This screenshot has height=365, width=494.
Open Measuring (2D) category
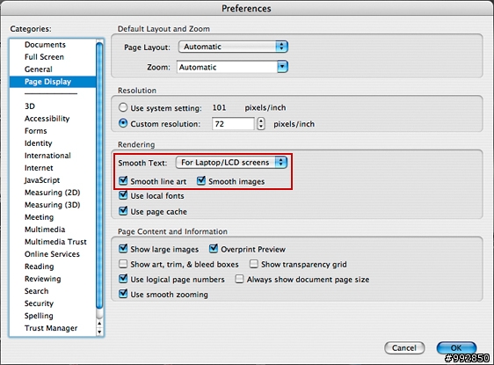tap(52, 193)
